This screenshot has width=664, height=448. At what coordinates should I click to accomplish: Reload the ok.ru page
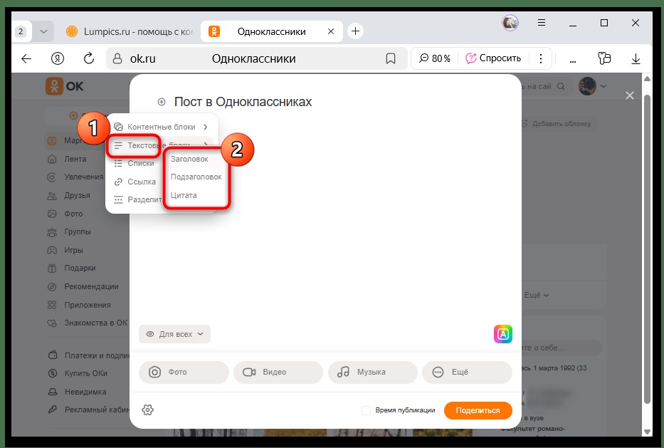(x=88, y=58)
